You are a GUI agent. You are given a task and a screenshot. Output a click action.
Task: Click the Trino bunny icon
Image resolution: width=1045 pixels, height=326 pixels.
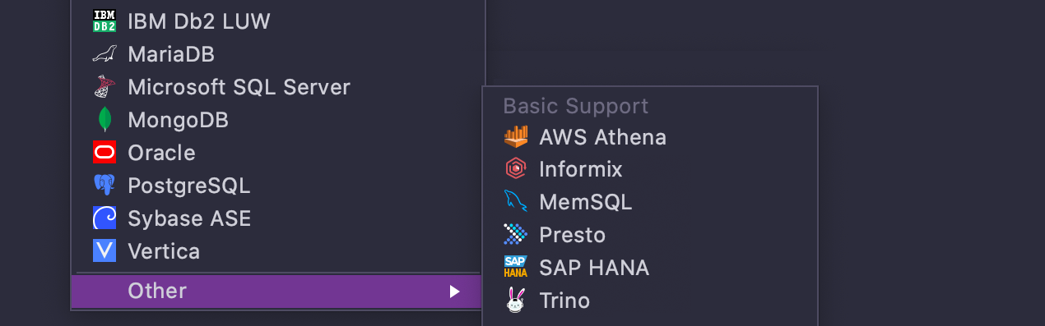pos(516,301)
